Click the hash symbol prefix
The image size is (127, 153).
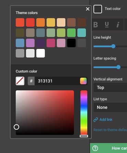point(31,81)
